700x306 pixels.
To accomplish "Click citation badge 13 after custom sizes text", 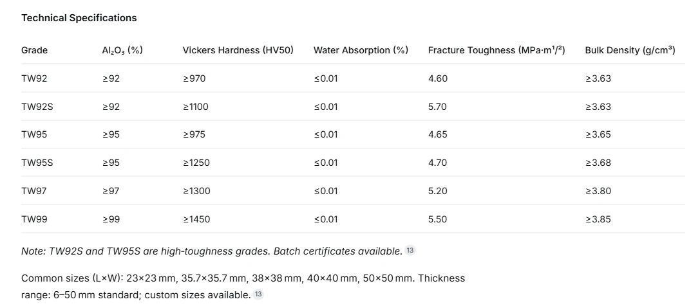I will tap(258, 294).
